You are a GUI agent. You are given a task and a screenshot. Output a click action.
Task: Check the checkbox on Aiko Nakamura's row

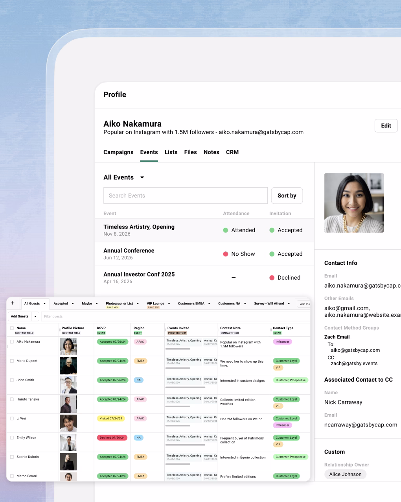[11, 342]
